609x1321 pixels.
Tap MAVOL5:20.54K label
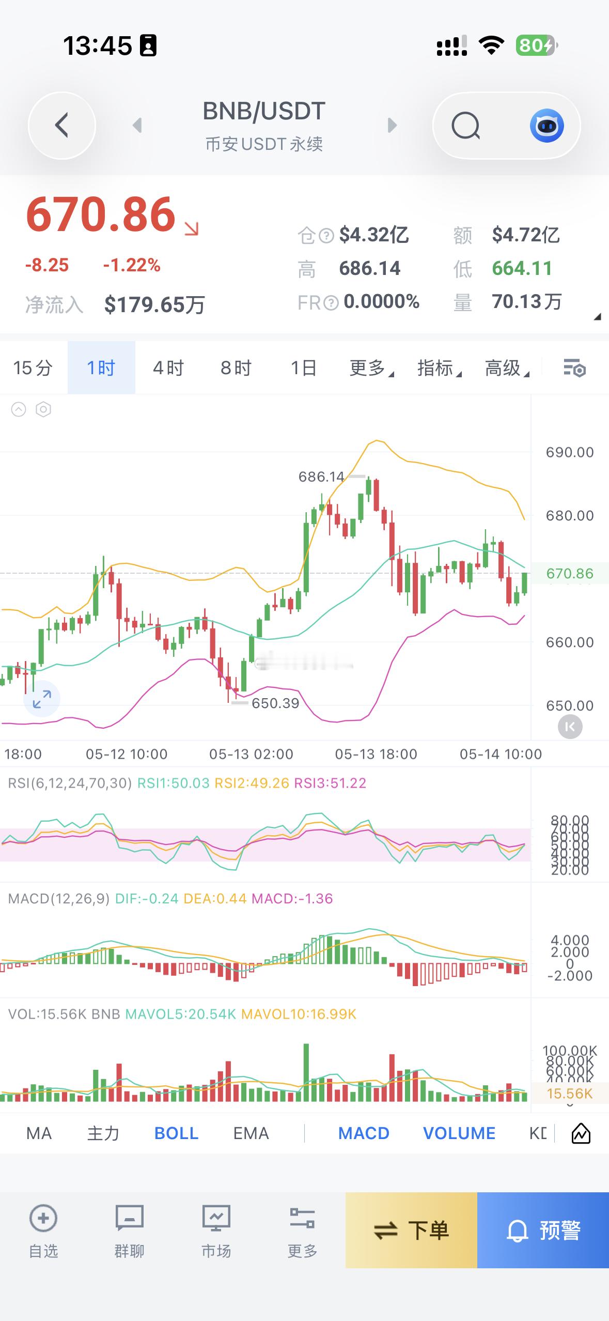pyautogui.click(x=181, y=1015)
